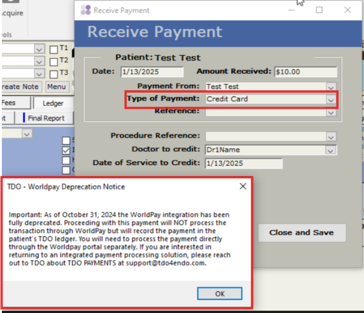This screenshot has width=364, height=313.
Task: Switch to the Fees tab
Action: point(9,103)
